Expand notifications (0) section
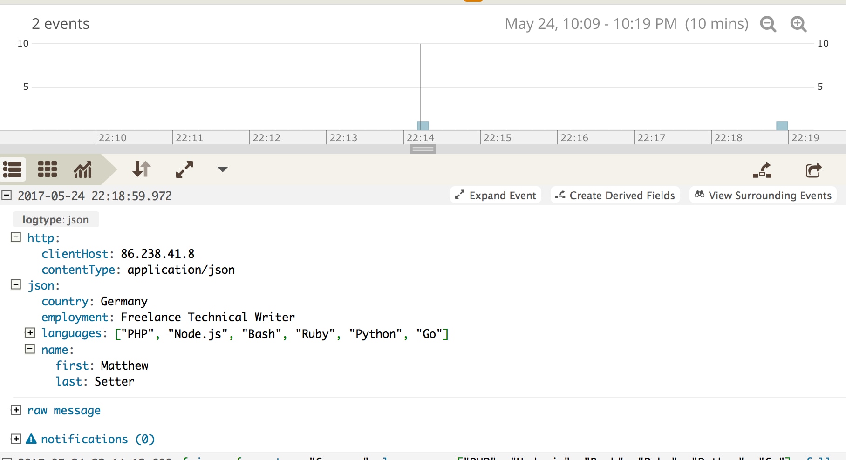Viewport: 846px width, 460px height. pyautogui.click(x=16, y=439)
